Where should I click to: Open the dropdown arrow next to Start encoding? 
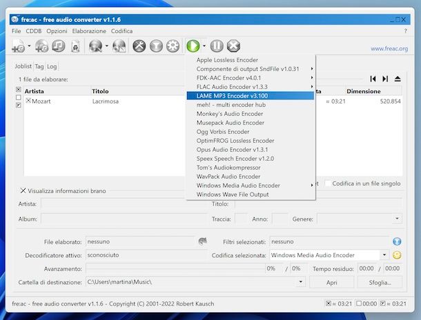click(204, 46)
